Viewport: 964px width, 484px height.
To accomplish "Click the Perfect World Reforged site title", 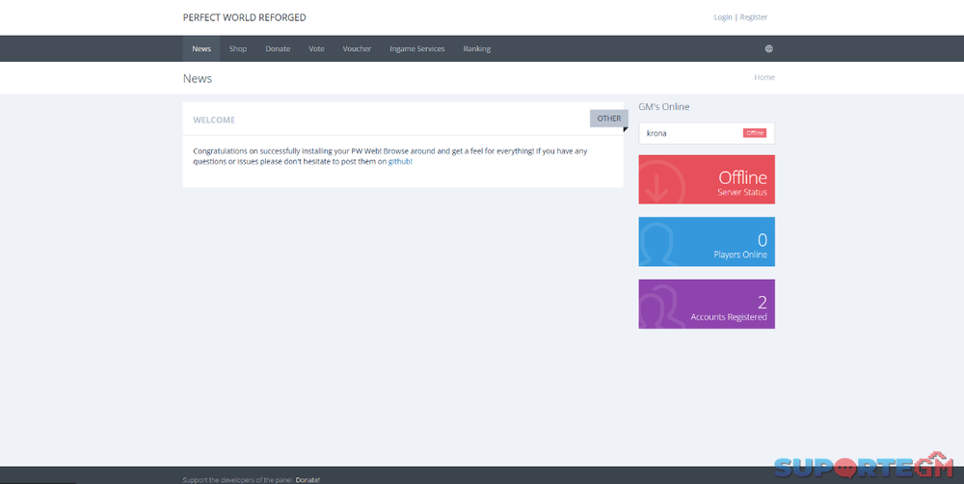I will 244,17.
